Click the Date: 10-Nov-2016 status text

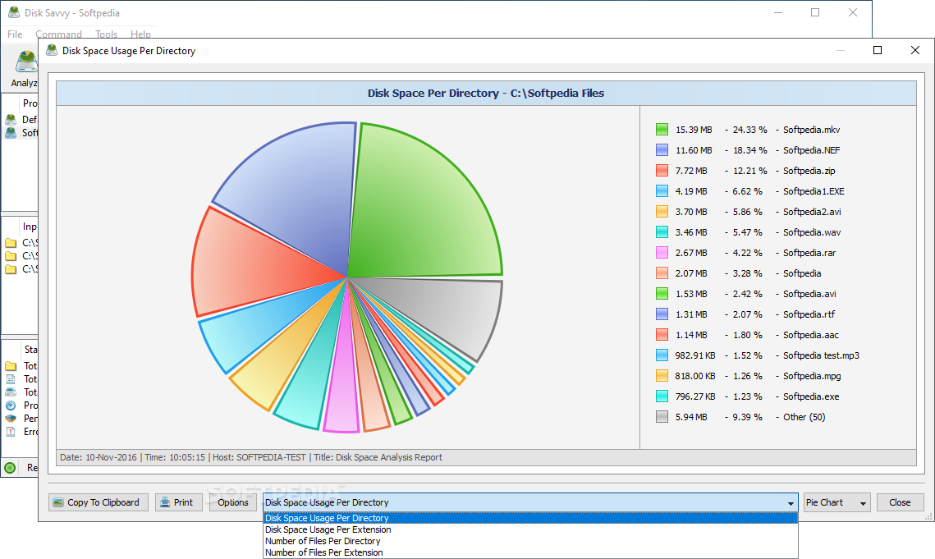click(99, 457)
